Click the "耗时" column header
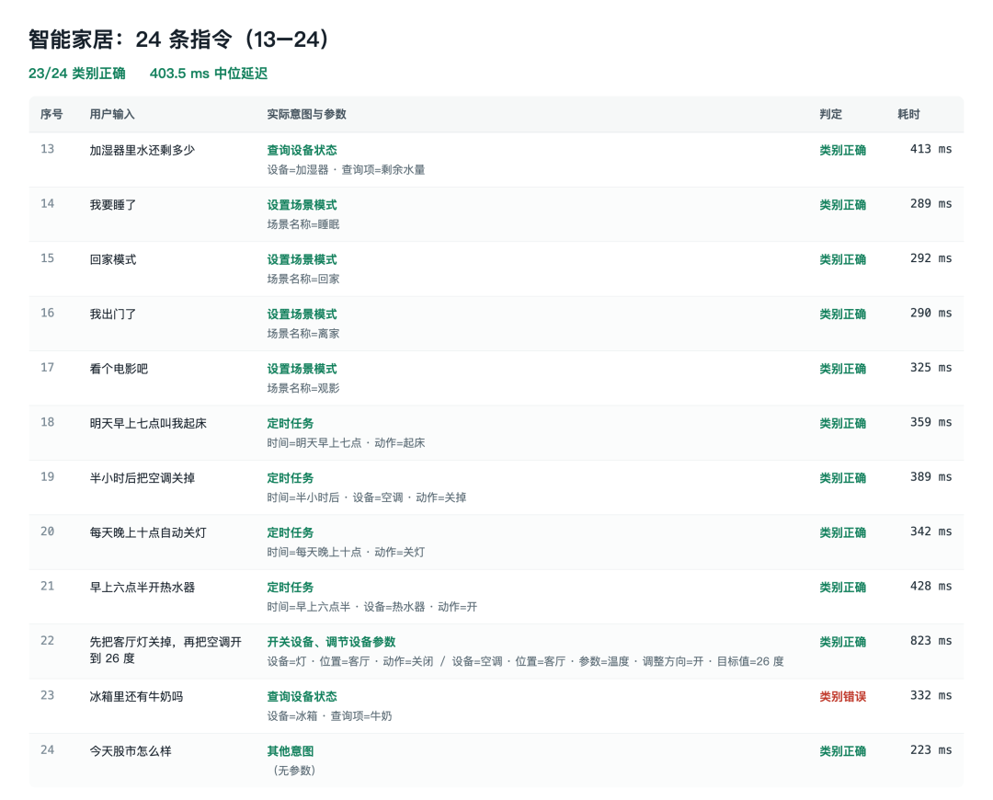This screenshot has width=993, height=800. point(908,114)
